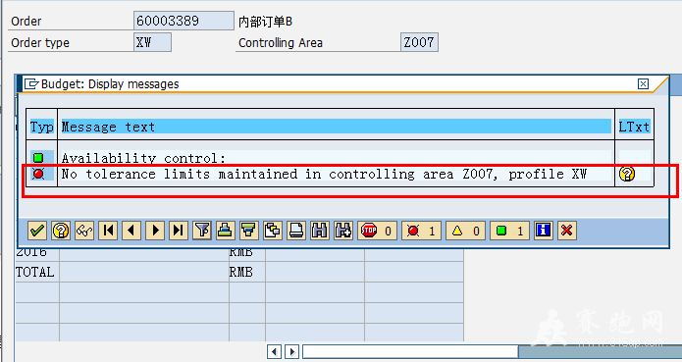This screenshot has width=682, height=362.
Task: Click the Order field 60003389
Action: pyautogui.click(x=184, y=21)
